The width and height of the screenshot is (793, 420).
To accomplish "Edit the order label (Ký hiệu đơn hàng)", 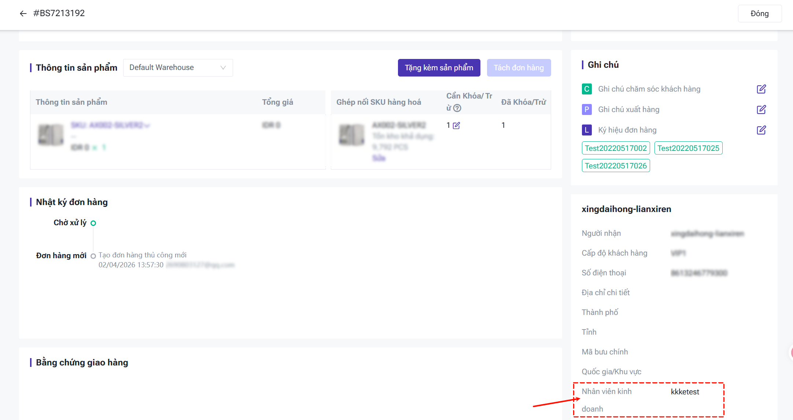I will point(761,130).
